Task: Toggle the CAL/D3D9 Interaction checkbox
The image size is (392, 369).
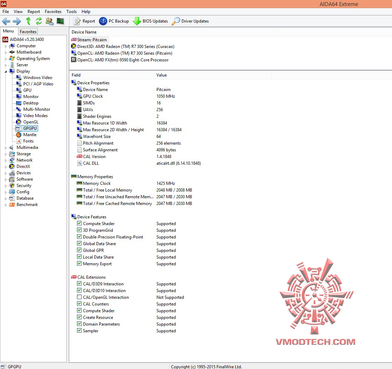Action: click(x=79, y=284)
